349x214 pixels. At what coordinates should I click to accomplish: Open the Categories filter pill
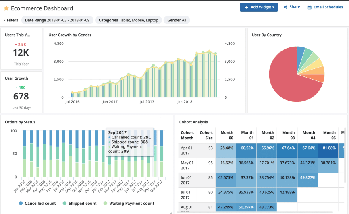[128, 20]
